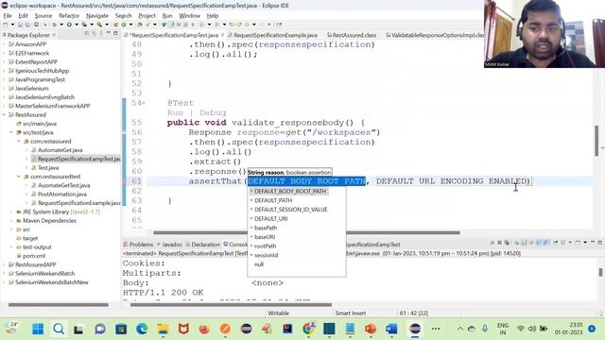Expand JRE System Library node
Screen dimensions: 605x340
pos(11,212)
